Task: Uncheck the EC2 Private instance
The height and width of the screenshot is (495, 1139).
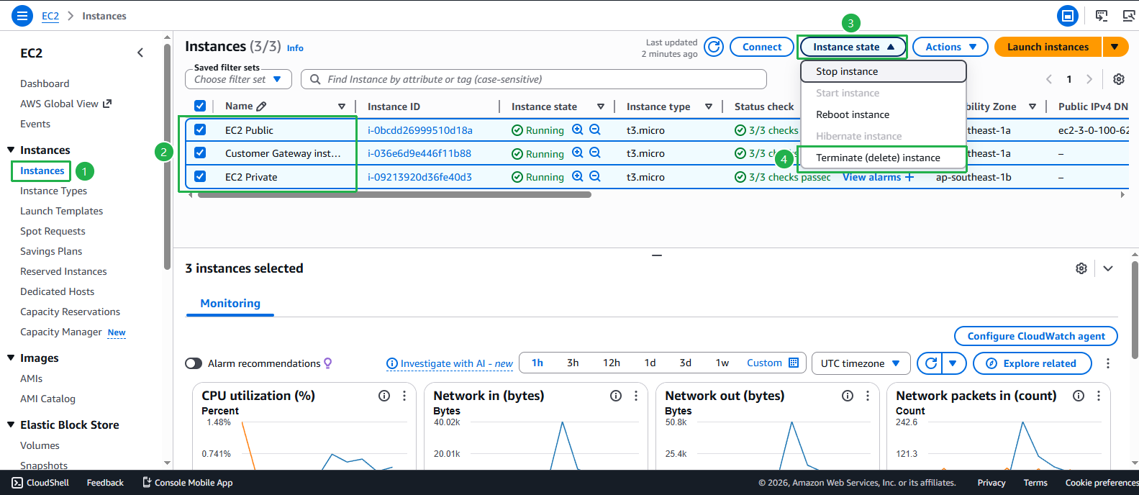Action: (x=200, y=176)
